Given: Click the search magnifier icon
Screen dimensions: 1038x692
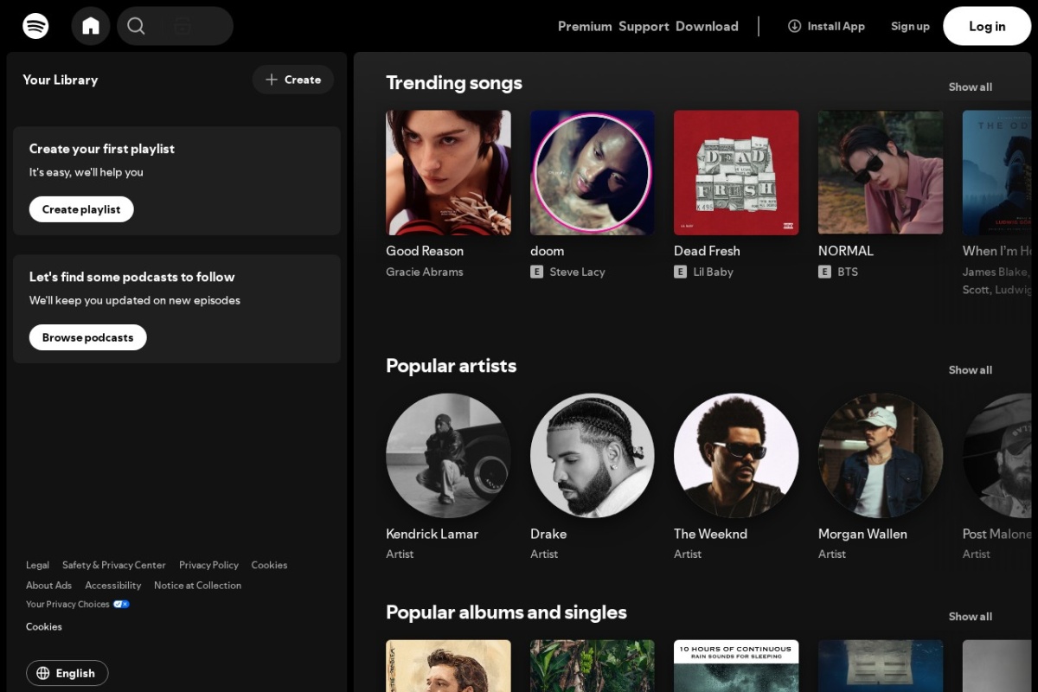Looking at the screenshot, I should tap(136, 26).
